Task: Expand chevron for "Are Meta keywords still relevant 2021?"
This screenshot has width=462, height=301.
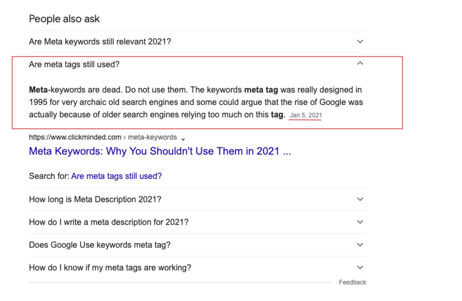Action: 360,41
